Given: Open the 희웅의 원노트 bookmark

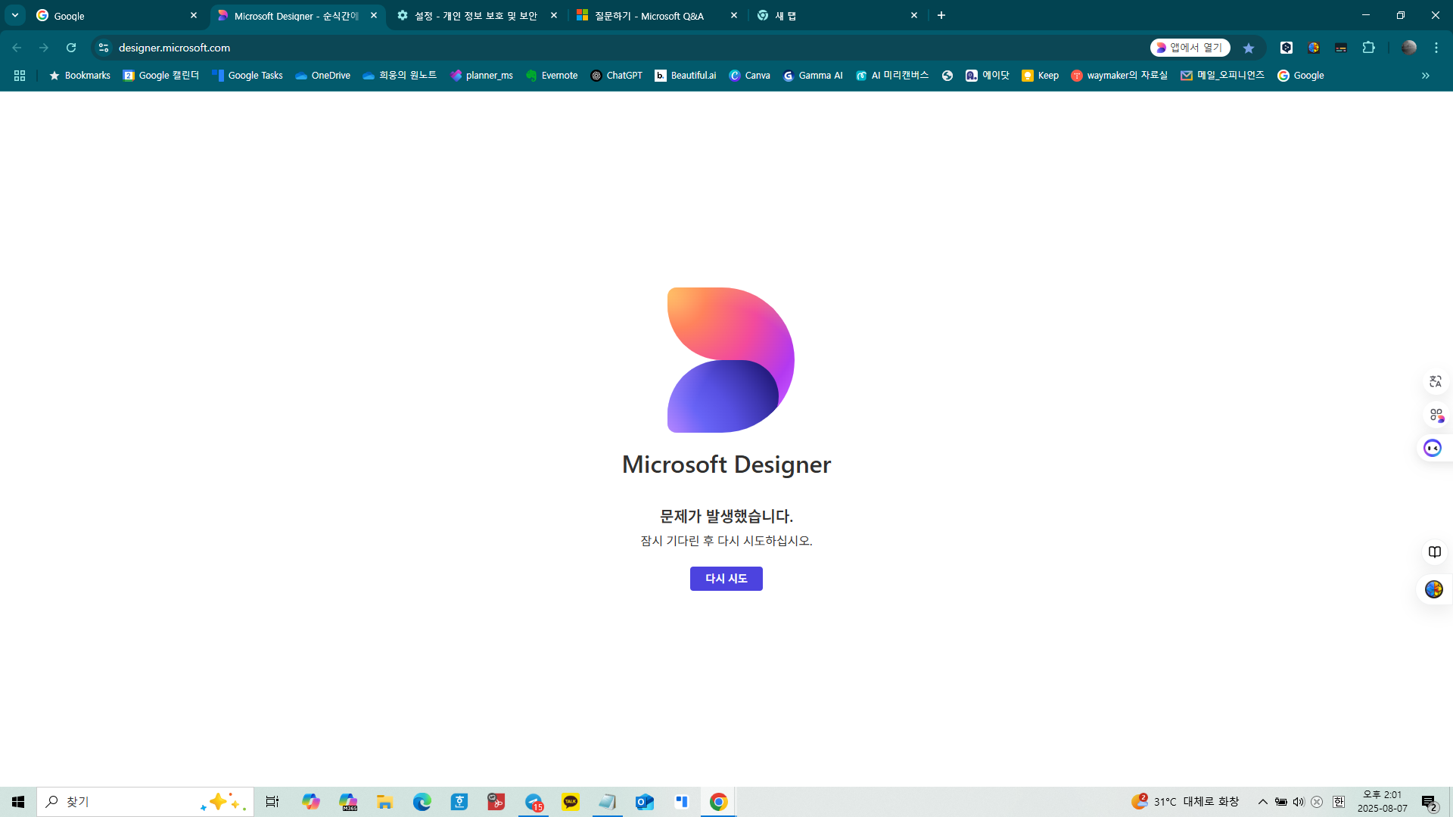Looking at the screenshot, I should (x=400, y=76).
